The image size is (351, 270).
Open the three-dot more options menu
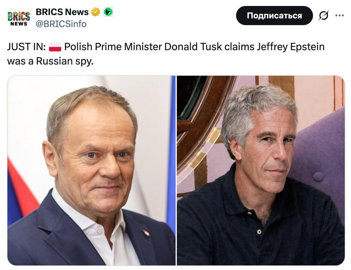[339, 16]
